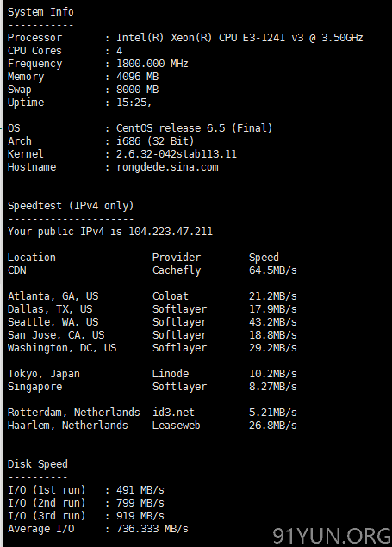Select the I/O (3rd run) 919 MB/s value
The height and width of the screenshot is (547, 392).
pyautogui.click(x=140, y=516)
